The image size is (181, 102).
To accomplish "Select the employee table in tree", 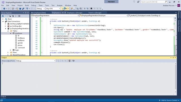I will coord(19,33).
